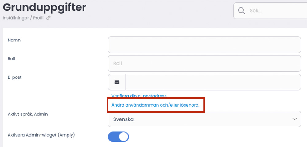This screenshot has width=307, height=147.
Task: Click the Roll field label
Action: pos(11,58)
